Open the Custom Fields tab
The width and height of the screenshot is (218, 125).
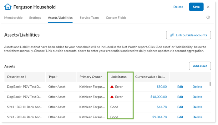115,17
